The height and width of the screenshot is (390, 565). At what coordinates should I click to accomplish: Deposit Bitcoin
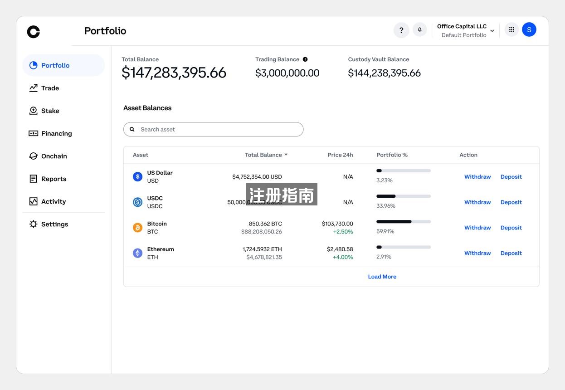tap(511, 228)
